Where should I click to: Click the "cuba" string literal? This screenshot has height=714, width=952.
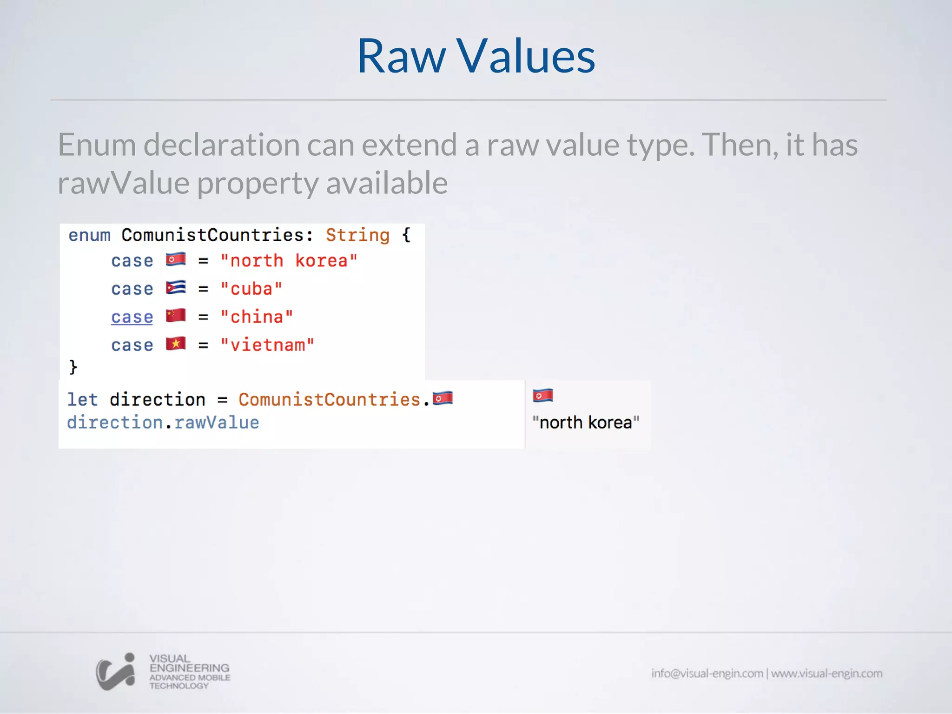point(251,289)
